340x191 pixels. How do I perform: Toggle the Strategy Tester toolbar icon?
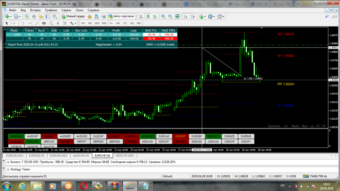tap(55, 16)
